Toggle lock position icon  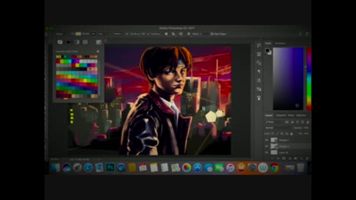click(x=282, y=134)
